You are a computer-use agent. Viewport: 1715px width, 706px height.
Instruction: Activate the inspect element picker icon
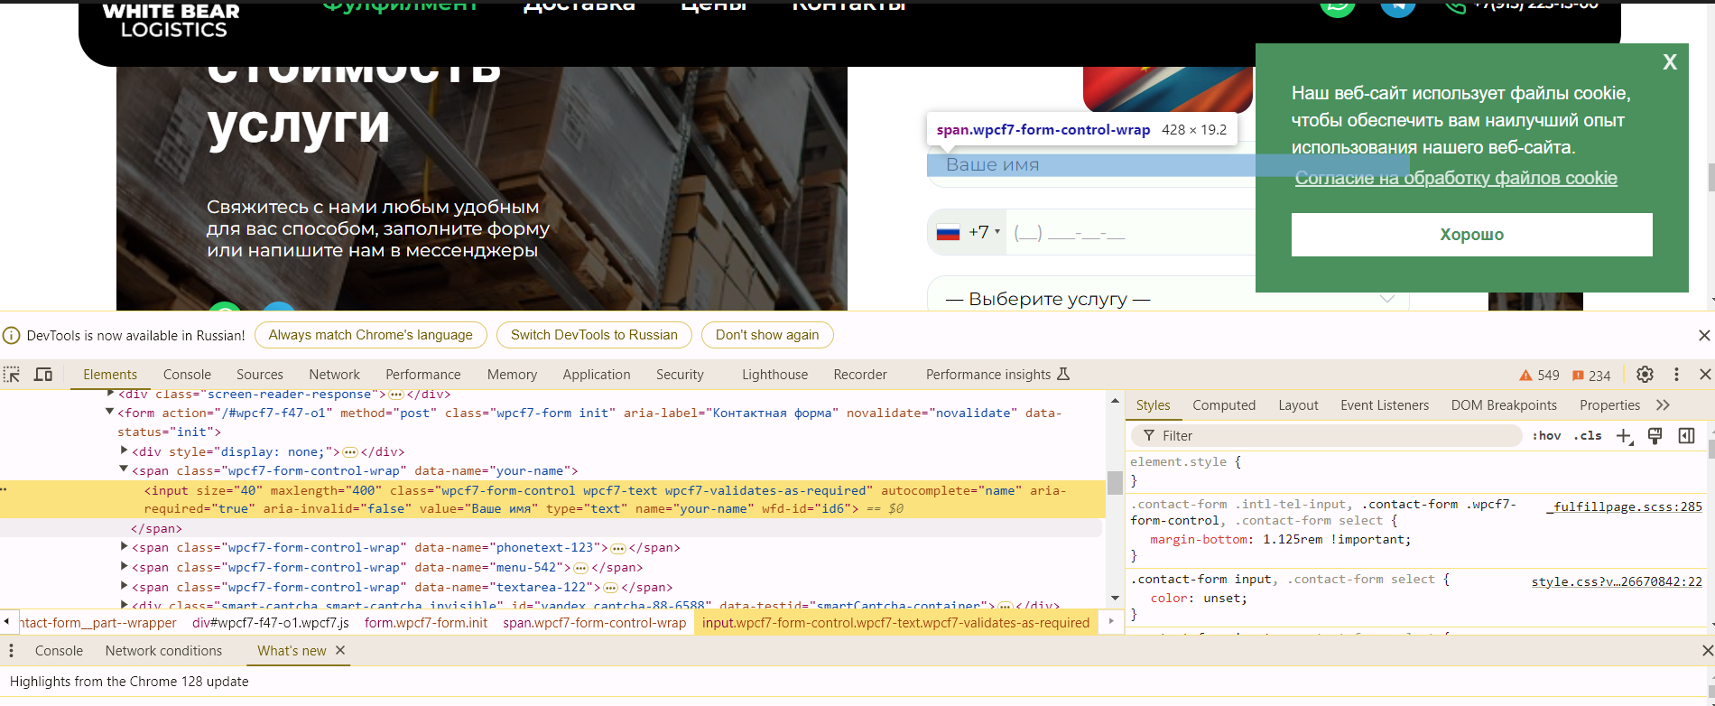click(12, 375)
